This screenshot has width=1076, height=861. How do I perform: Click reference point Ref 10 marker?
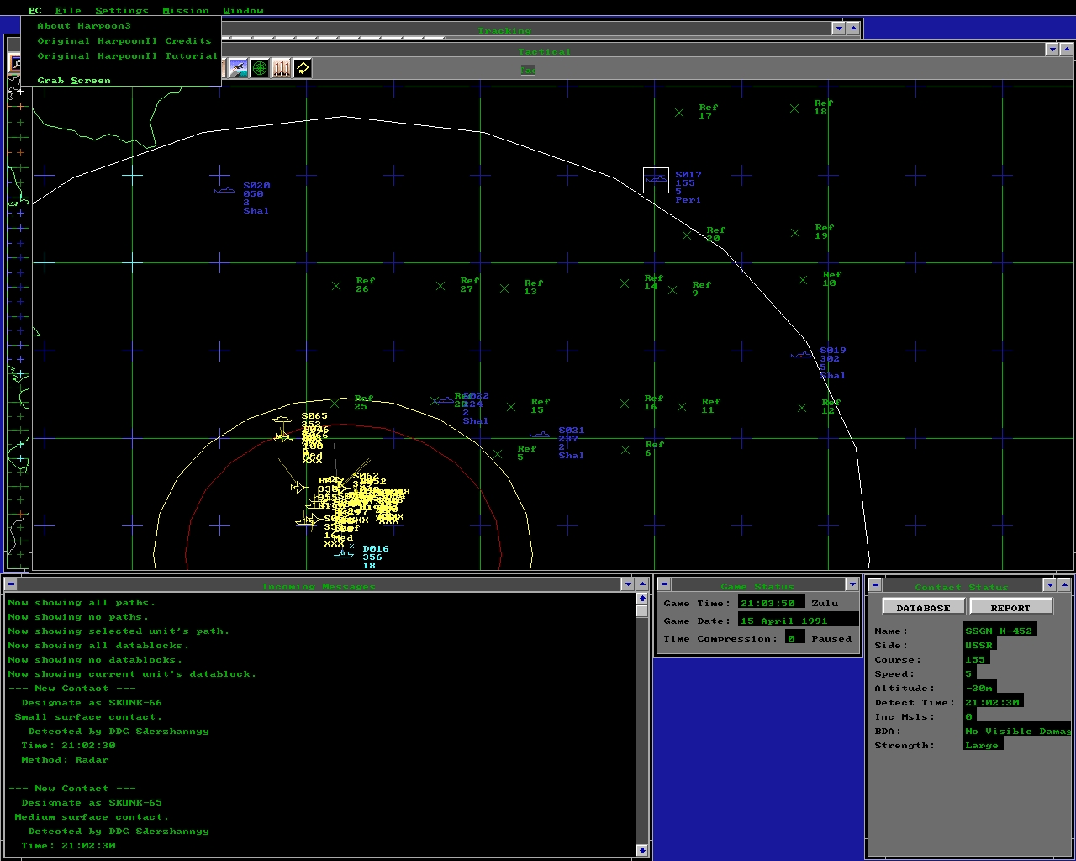(803, 280)
